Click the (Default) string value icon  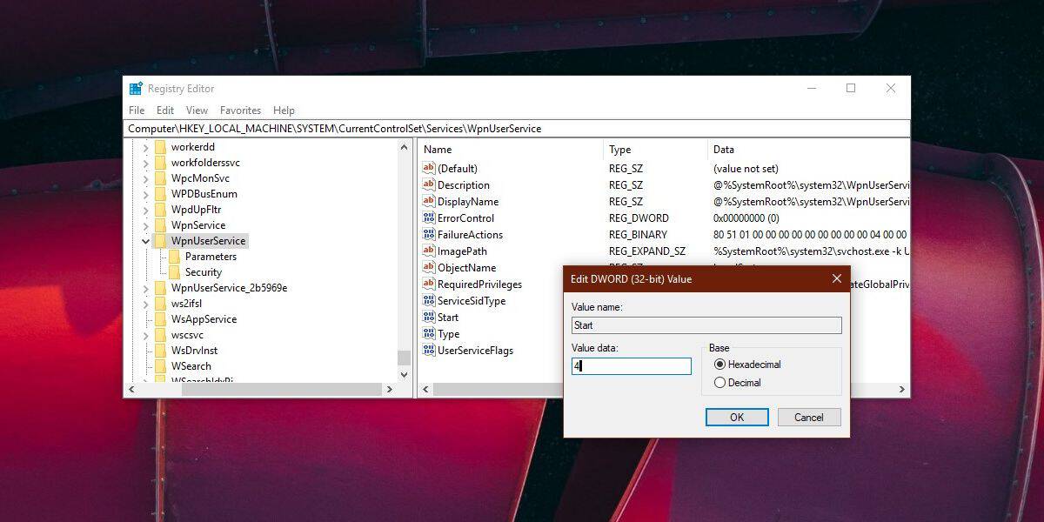[x=428, y=169]
